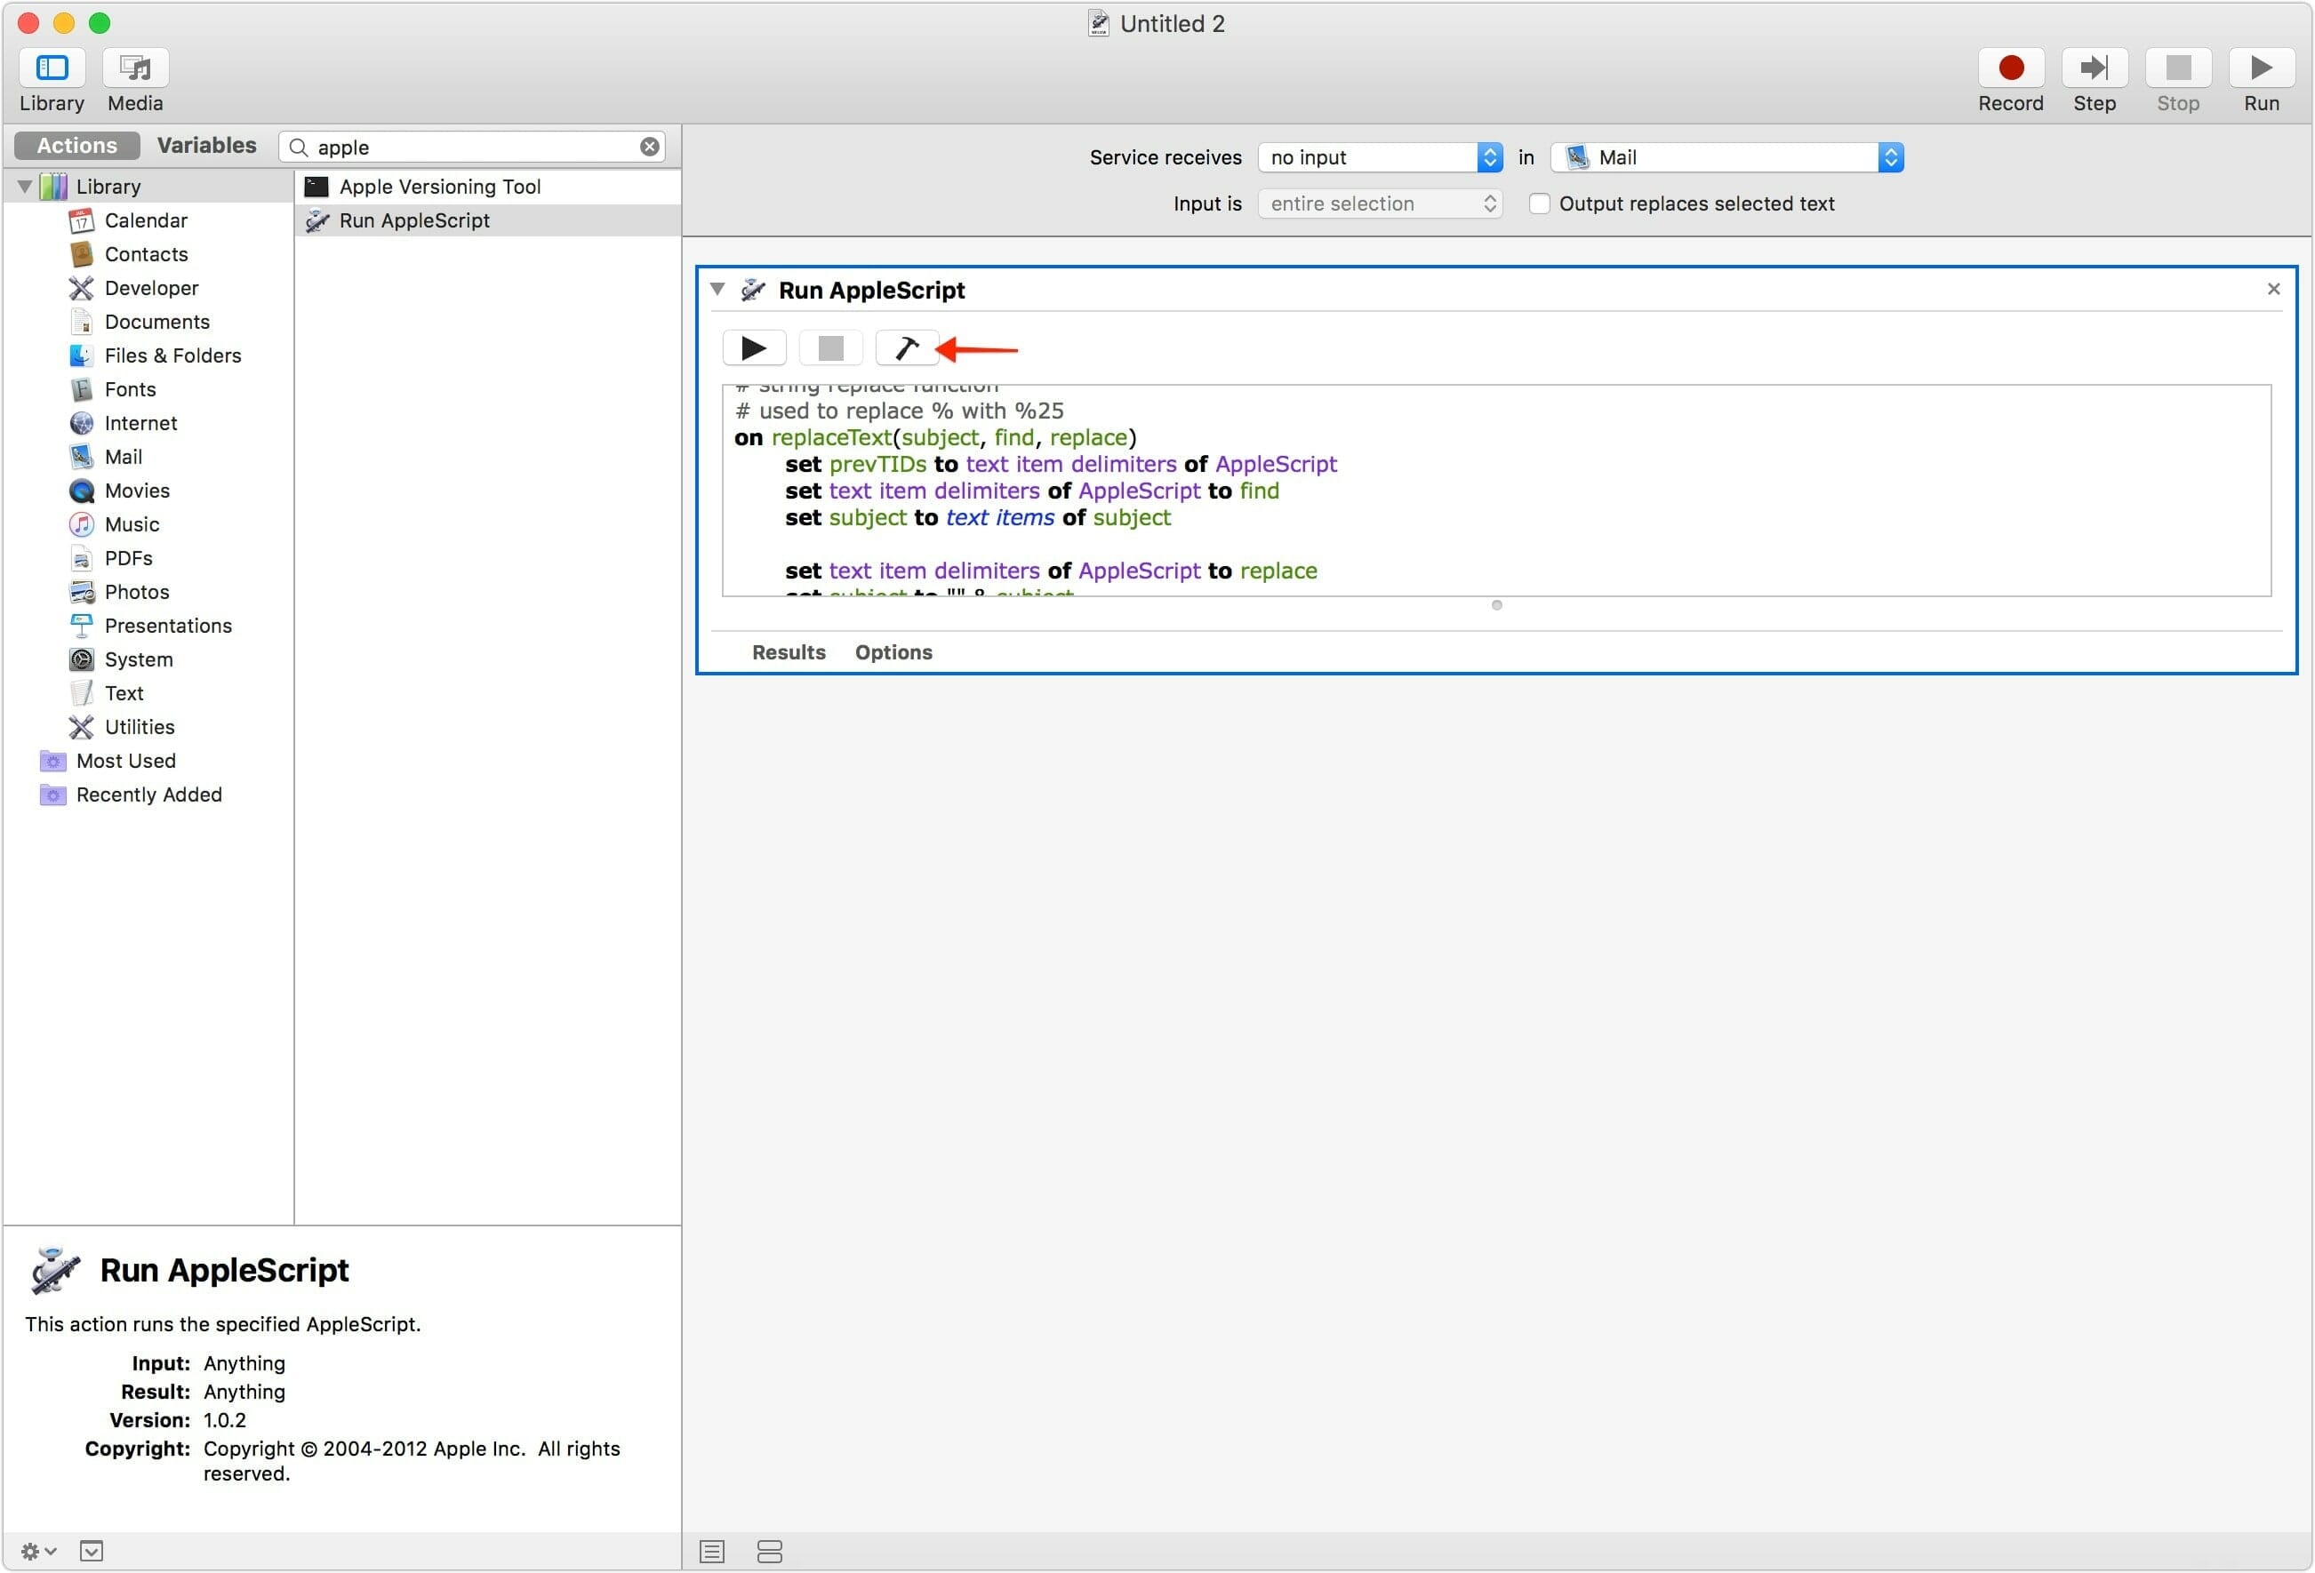Viewport: 2315px width, 1573px height.
Task: Open the application dropdown showing Mail
Action: pos(1727,157)
